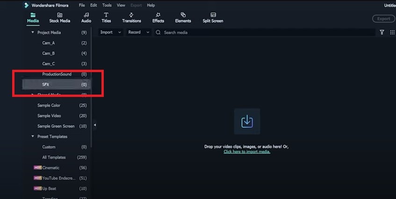Click the search magnifier icon
This screenshot has height=199, width=396.
tap(158, 32)
